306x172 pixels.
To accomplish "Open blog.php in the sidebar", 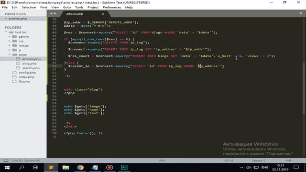I will pyautogui.click(x=29, y=64).
